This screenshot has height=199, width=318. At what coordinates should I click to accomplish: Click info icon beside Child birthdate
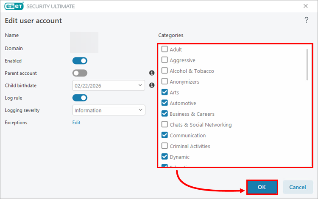click(x=152, y=85)
